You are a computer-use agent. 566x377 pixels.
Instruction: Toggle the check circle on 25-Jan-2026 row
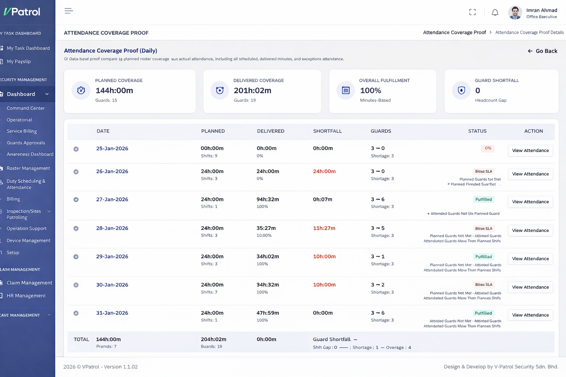pyautogui.click(x=76, y=149)
